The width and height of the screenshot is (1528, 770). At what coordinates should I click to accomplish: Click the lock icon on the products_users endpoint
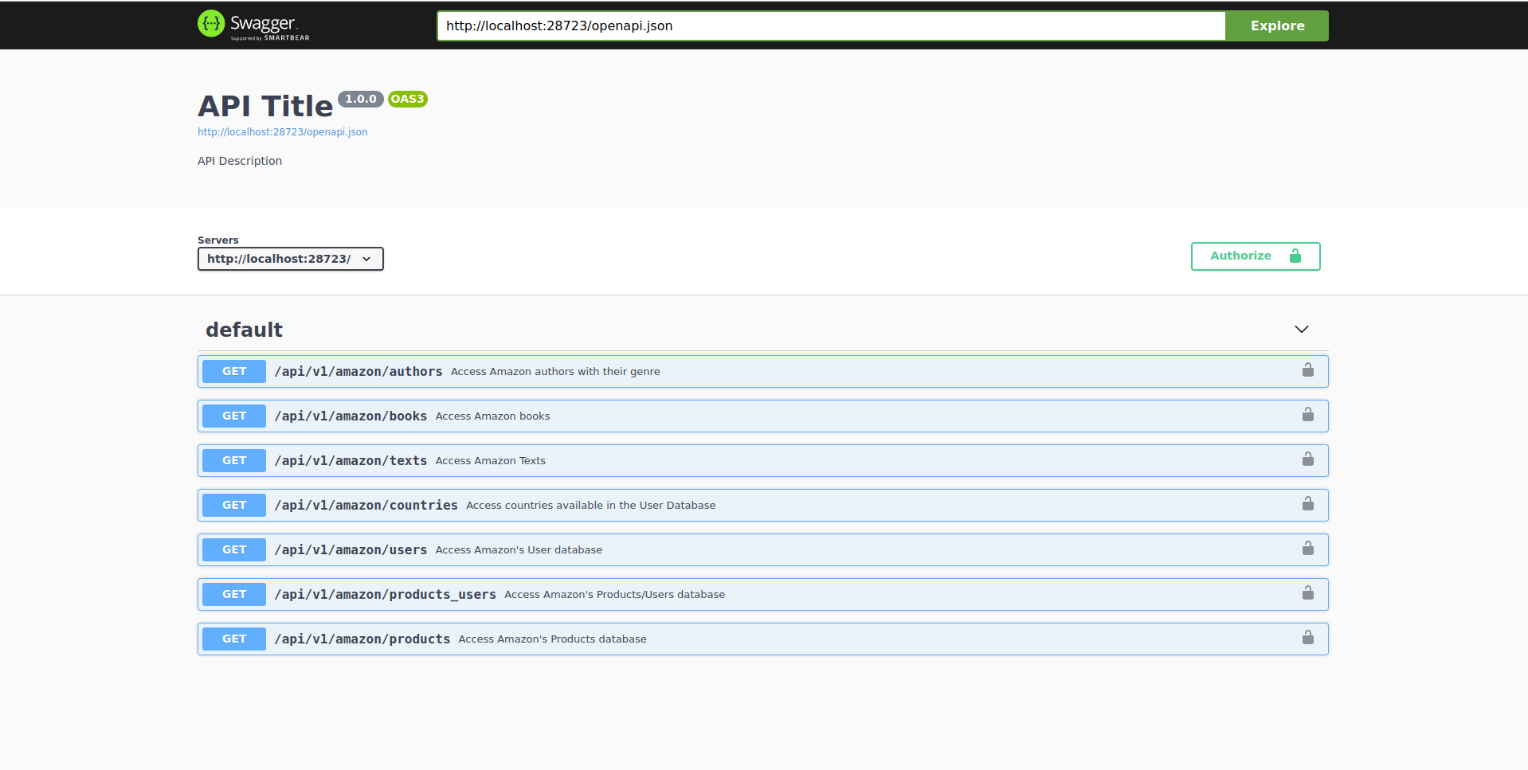pos(1307,593)
